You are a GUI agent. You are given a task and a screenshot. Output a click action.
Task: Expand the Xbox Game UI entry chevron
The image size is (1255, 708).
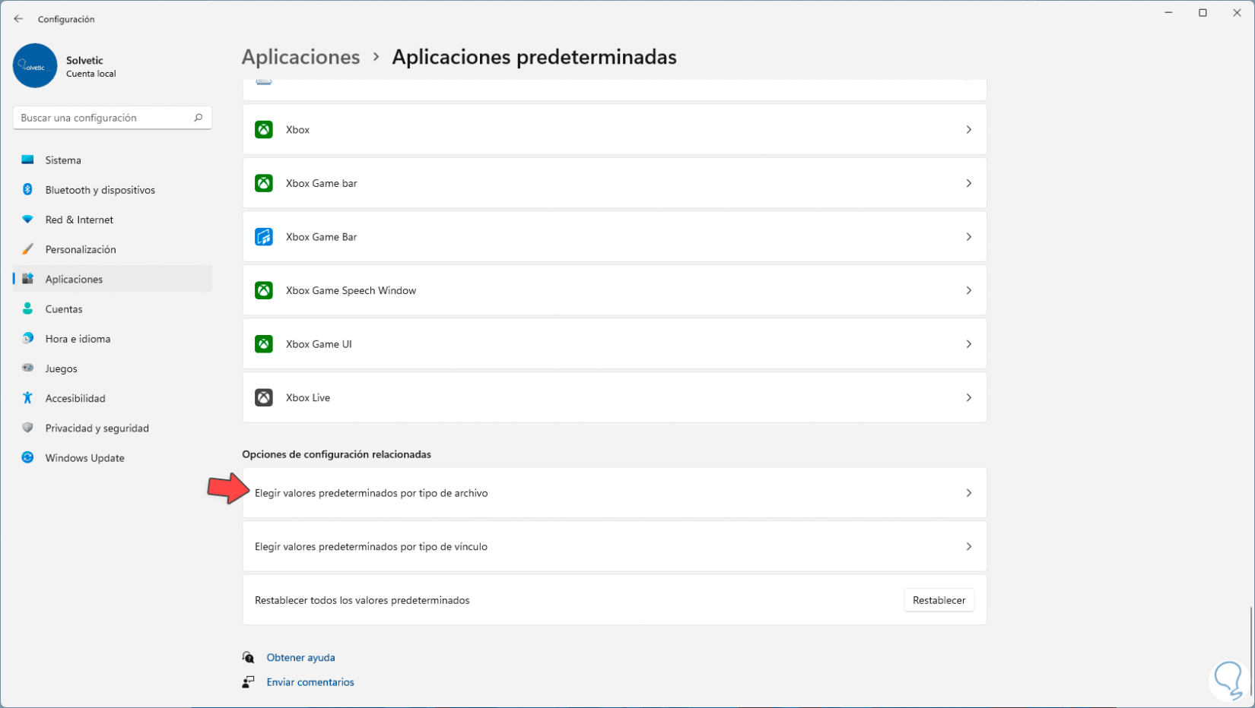tap(968, 344)
